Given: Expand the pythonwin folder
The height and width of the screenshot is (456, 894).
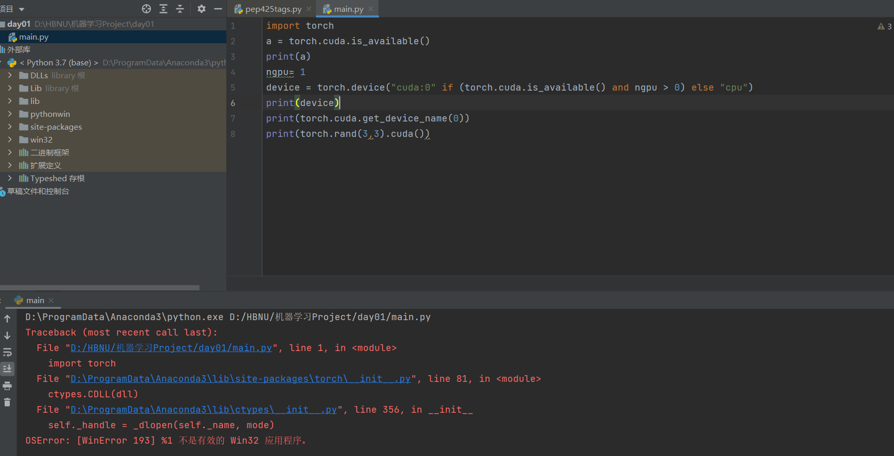Looking at the screenshot, I should point(10,114).
